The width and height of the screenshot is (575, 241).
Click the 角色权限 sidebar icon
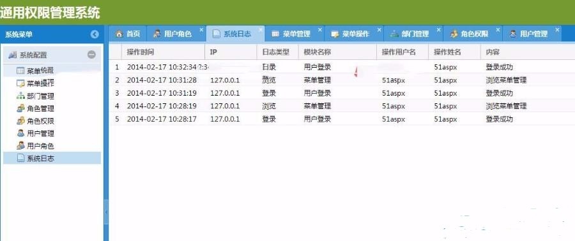tap(20, 120)
